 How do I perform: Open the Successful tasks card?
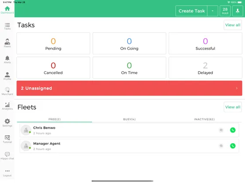(205, 43)
